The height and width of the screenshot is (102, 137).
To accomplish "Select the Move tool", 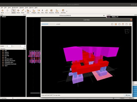I will click(x=18, y=11).
